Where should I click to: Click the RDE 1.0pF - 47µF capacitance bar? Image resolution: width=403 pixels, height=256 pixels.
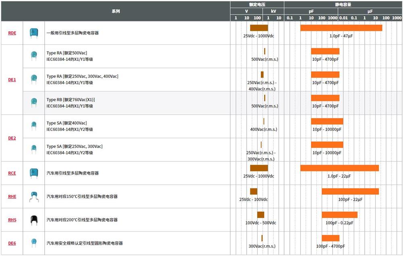click(341, 28)
